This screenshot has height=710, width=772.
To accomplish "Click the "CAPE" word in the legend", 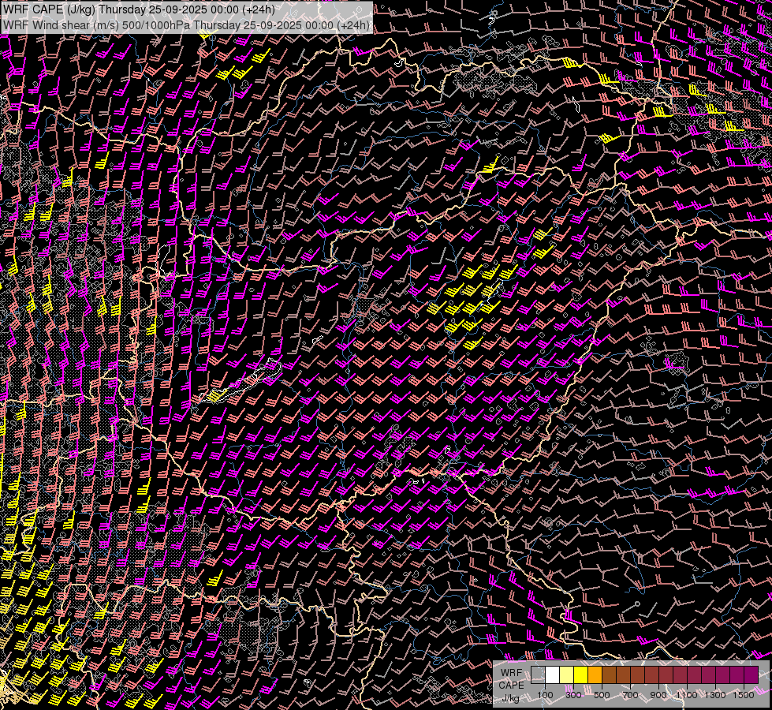I will tap(511, 685).
